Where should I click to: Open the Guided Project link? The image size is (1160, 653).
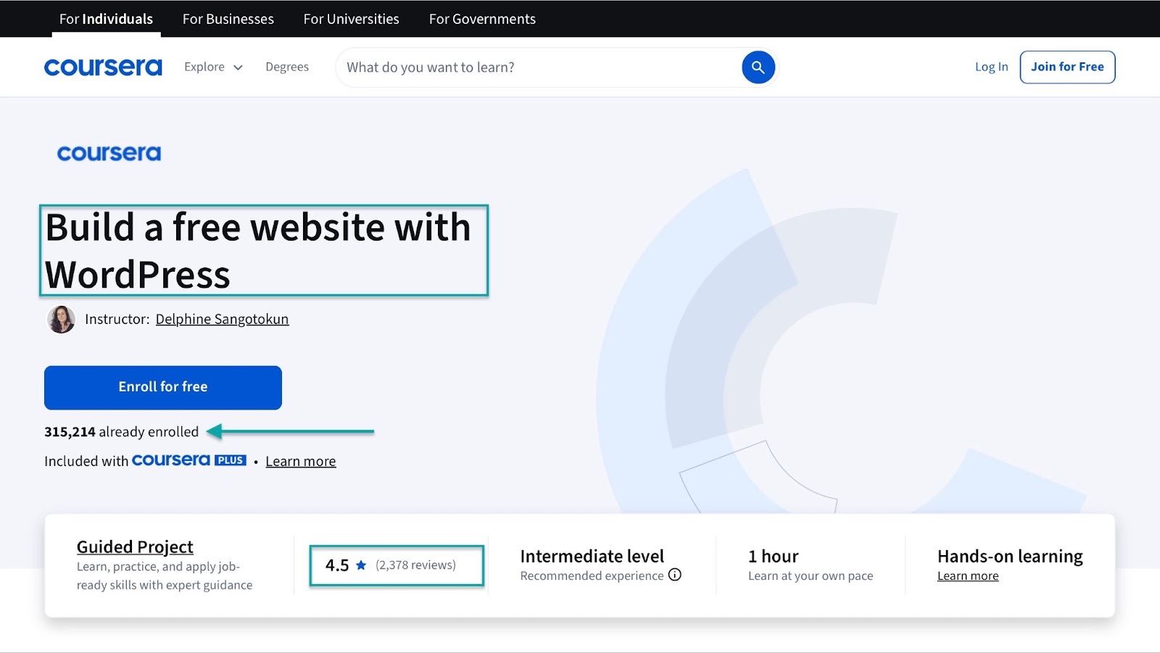(x=134, y=546)
